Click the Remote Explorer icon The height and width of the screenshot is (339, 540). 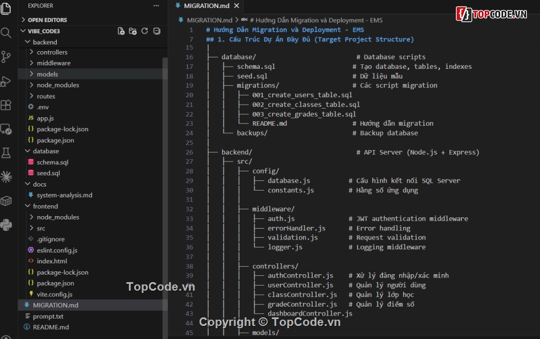[6, 130]
